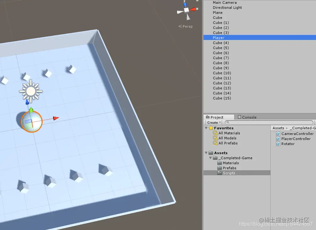The width and height of the screenshot is (316, 230).
Task: Select Cube (6) in the Hierarchy
Action: (260, 53)
